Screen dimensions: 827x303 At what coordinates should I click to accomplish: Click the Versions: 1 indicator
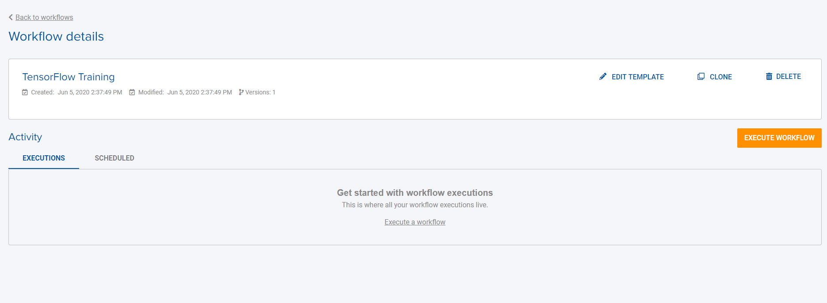tap(260, 92)
